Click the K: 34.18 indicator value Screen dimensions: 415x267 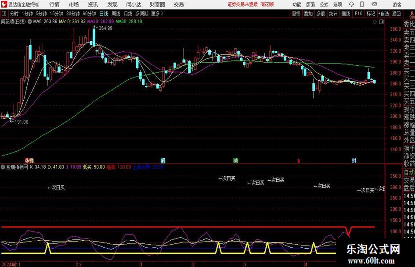(x=38, y=167)
